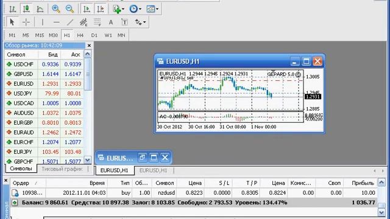Open the templates icon
The width and height of the screenshot is (390, 219).
(151, 9)
